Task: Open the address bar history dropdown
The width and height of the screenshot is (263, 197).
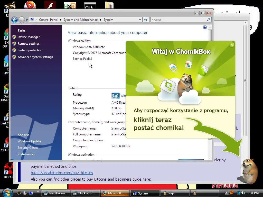Action: pos(140,20)
